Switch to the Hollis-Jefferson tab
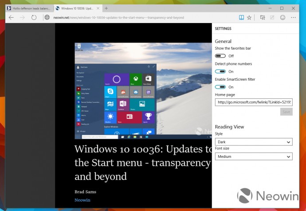Screen dimensions: 306x211 pos(29,8)
